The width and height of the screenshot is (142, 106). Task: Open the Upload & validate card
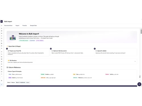point(116,52)
